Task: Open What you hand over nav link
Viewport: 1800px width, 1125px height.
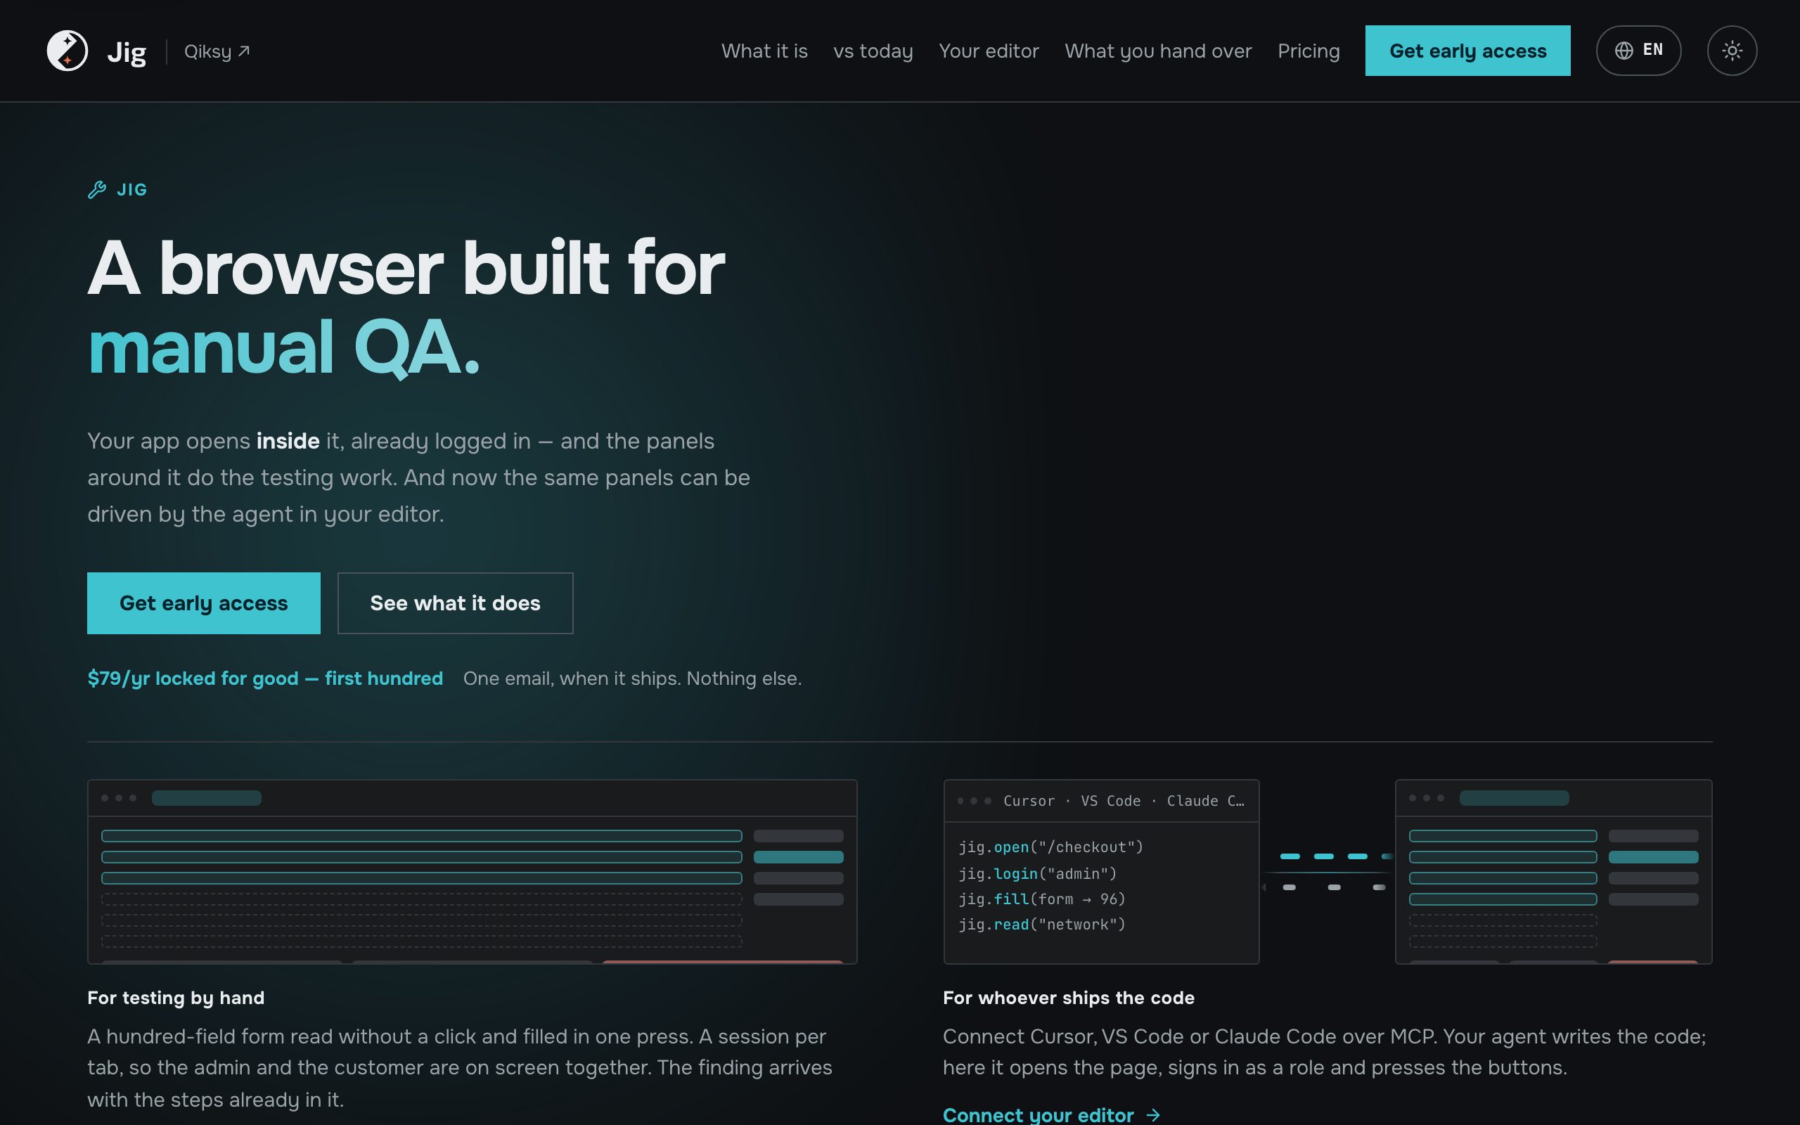Action: point(1158,51)
